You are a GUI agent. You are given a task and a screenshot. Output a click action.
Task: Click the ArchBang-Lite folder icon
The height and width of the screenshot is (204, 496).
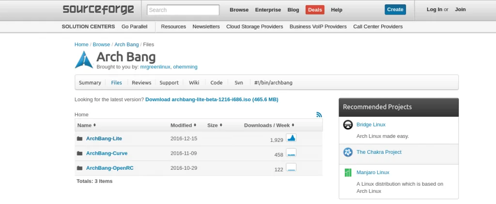[80, 138]
